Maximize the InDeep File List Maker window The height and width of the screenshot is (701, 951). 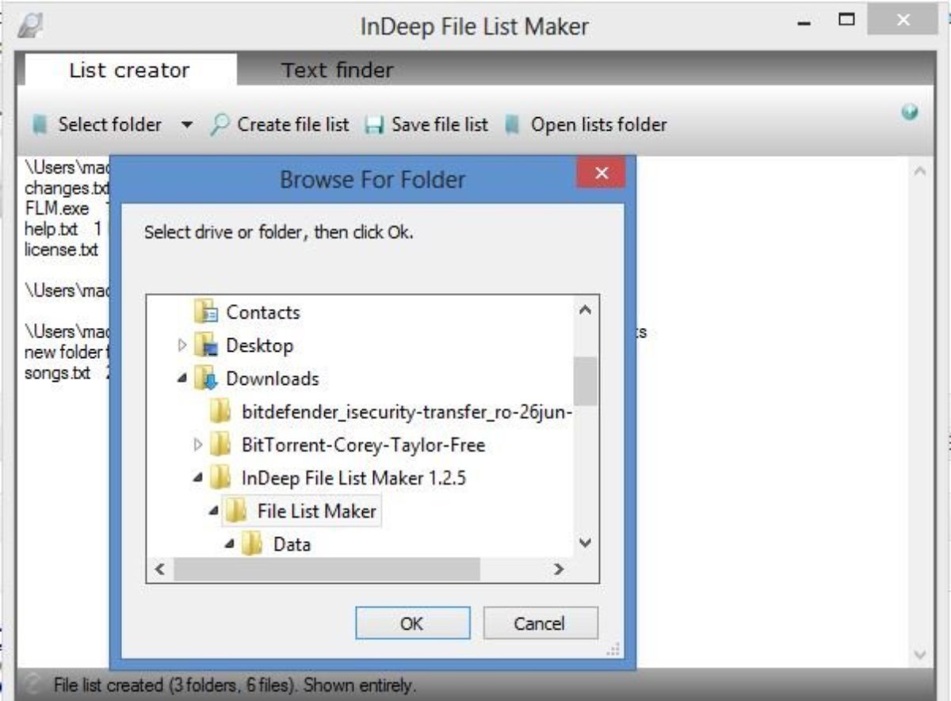coord(846,20)
